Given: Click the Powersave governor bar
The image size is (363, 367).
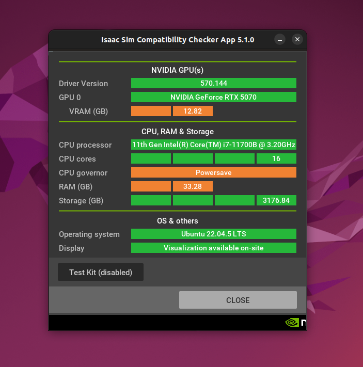Looking at the screenshot, I should tap(214, 172).
